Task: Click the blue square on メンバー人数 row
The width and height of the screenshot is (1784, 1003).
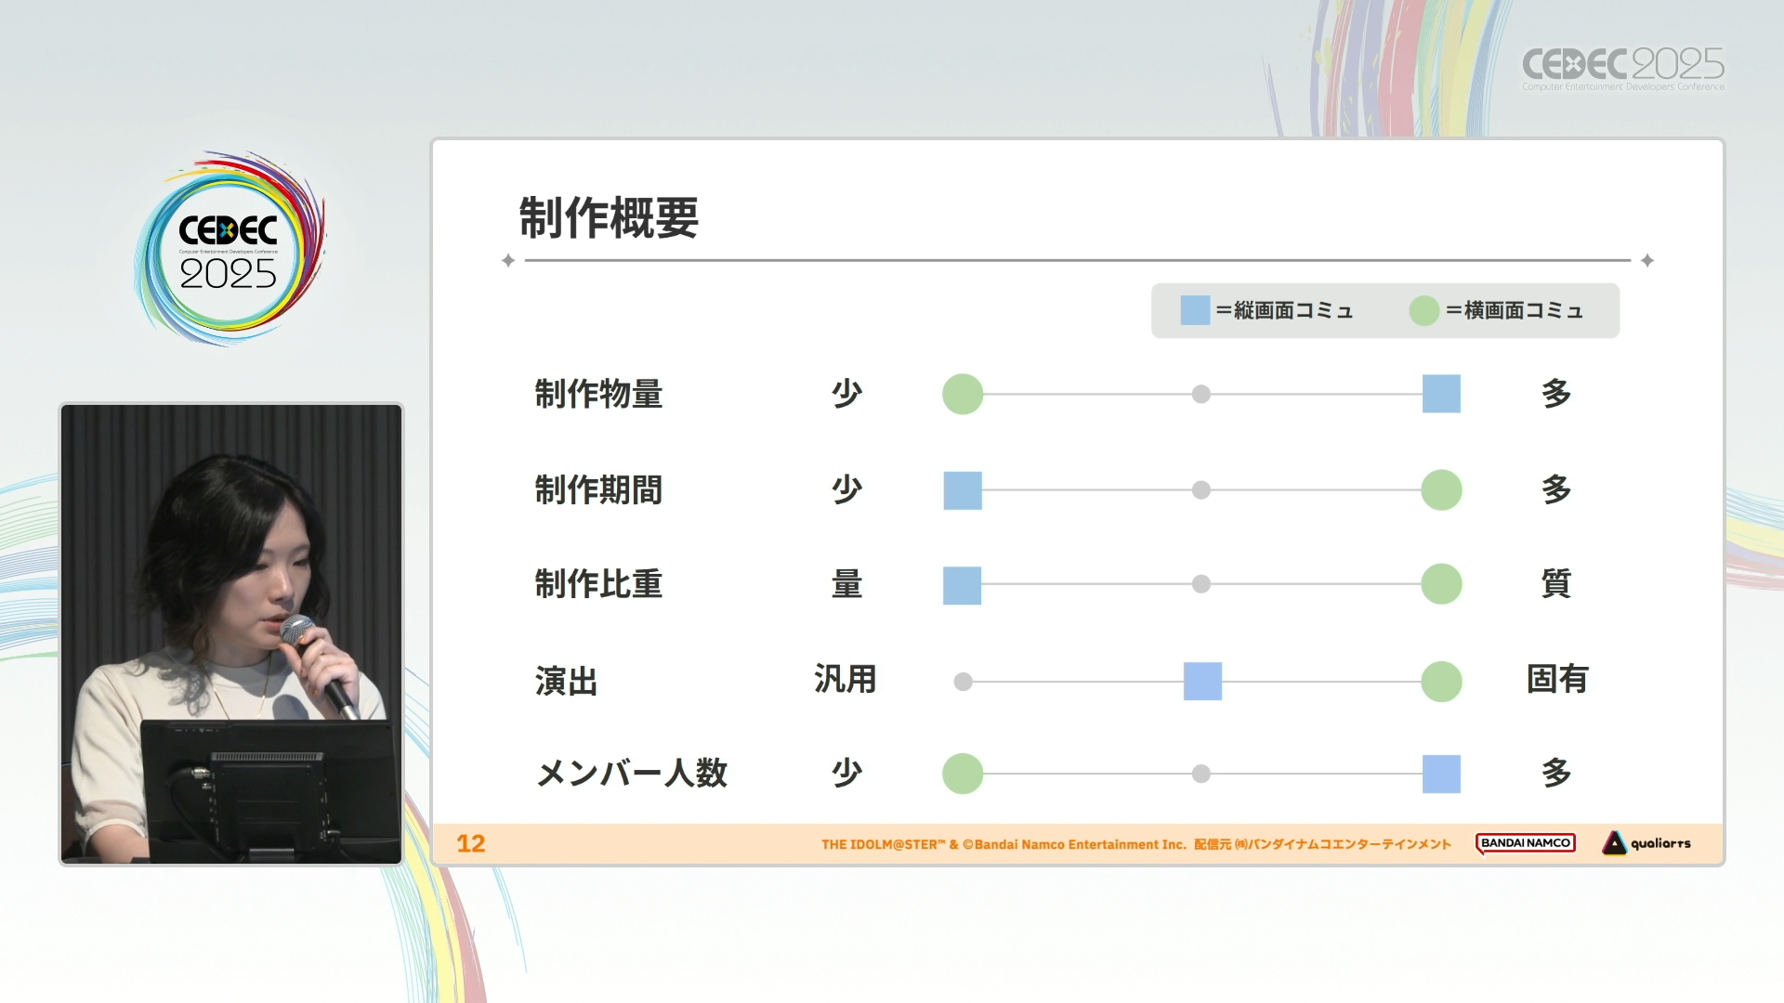Action: click(x=1441, y=774)
